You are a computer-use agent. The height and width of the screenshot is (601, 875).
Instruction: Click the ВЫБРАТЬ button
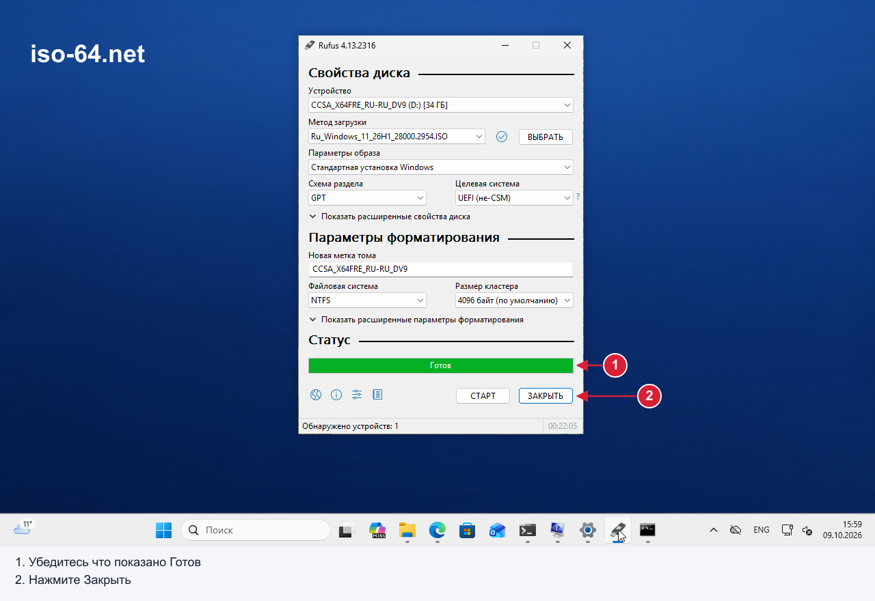point(546,137)
